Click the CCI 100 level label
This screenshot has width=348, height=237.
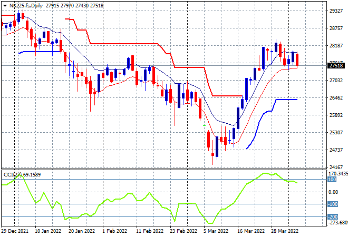[x=332, y=180]
